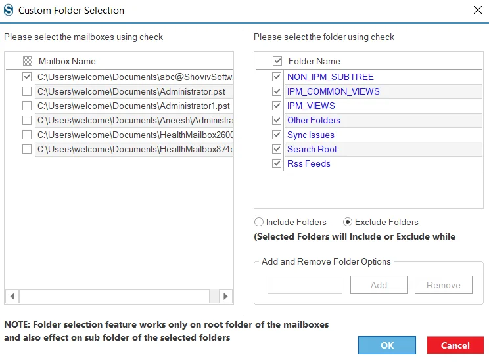Click the Search Root folder name
The height and width of the screenshot is (363, 489).
[x=312, y=149]
